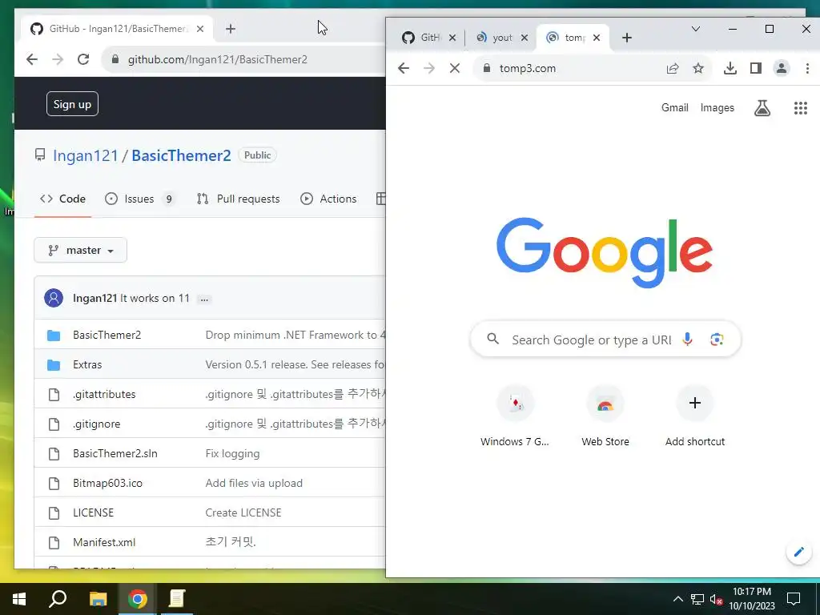
Task: Open new tab in tomp3.com window
Action: (x=627, y=38)
